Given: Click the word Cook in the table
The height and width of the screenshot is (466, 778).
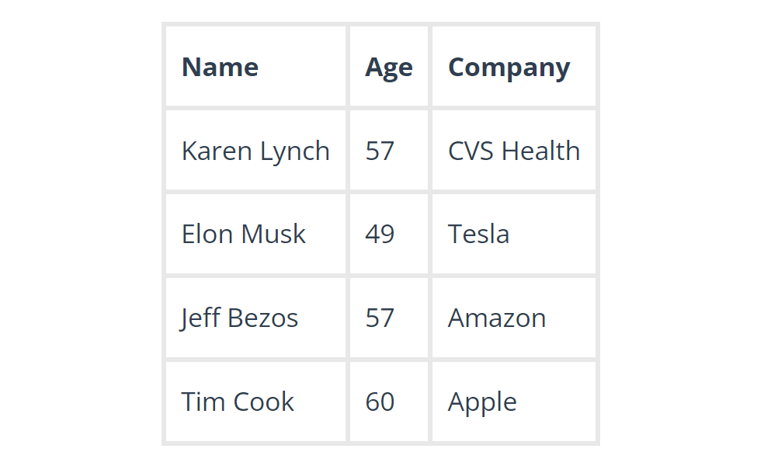Looking at the screenshot, I should (263, 402).
